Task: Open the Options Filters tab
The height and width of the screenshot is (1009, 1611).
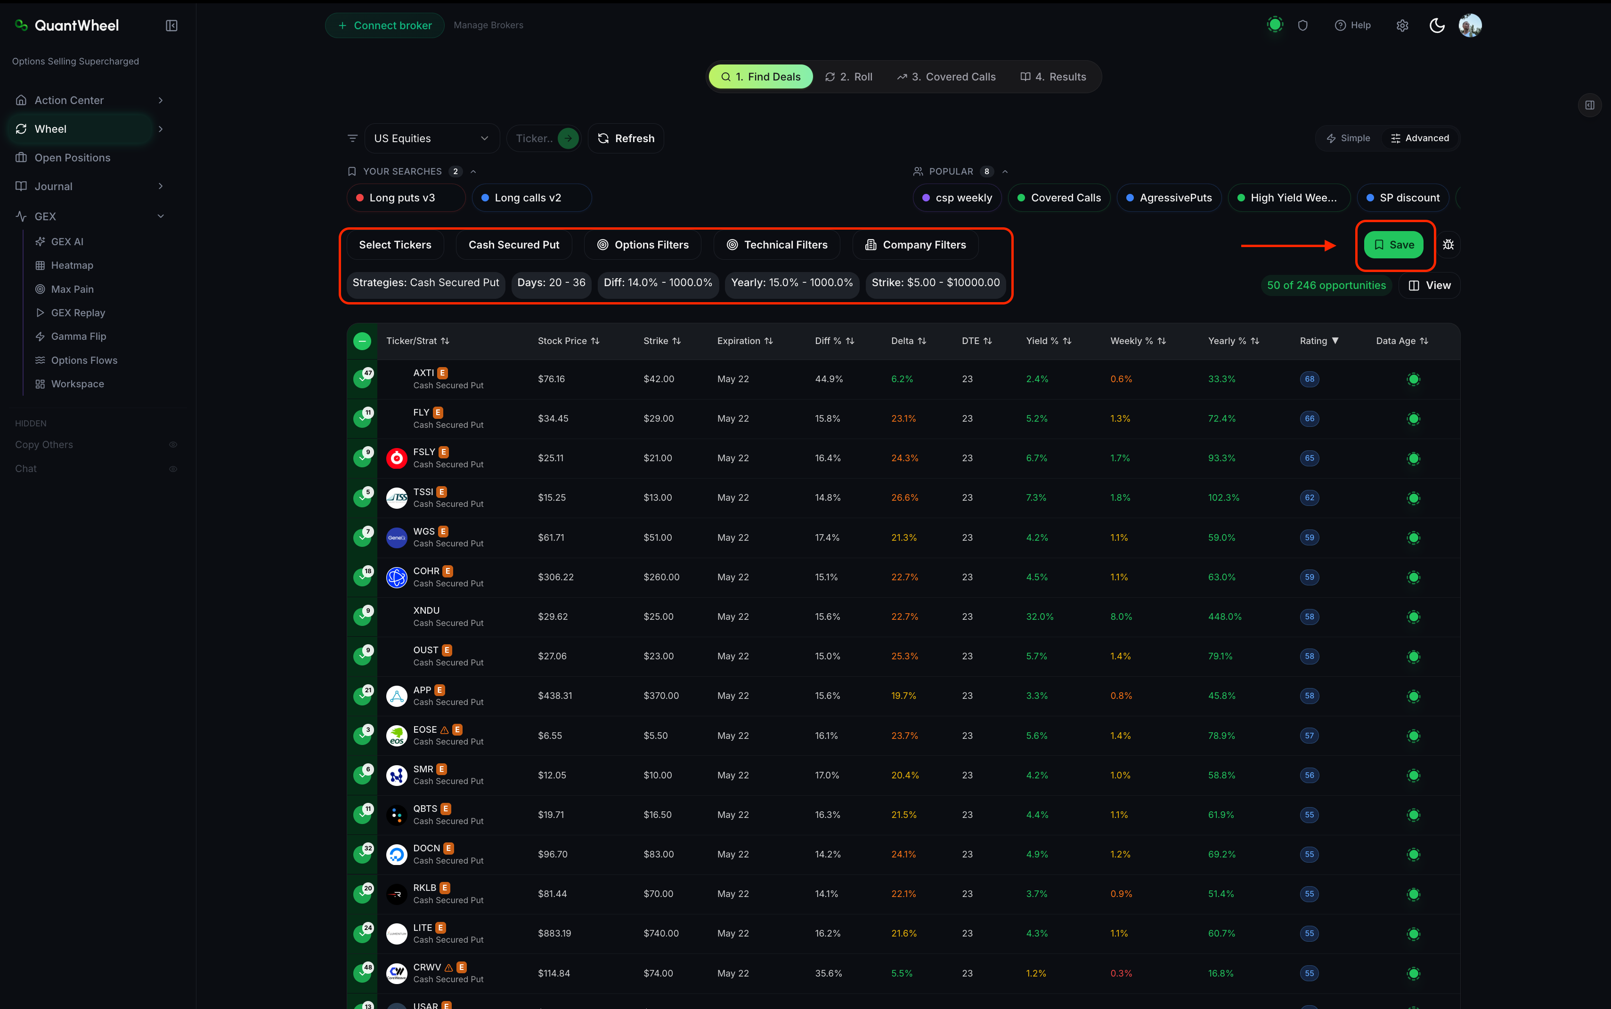Action: pos(643,245)
